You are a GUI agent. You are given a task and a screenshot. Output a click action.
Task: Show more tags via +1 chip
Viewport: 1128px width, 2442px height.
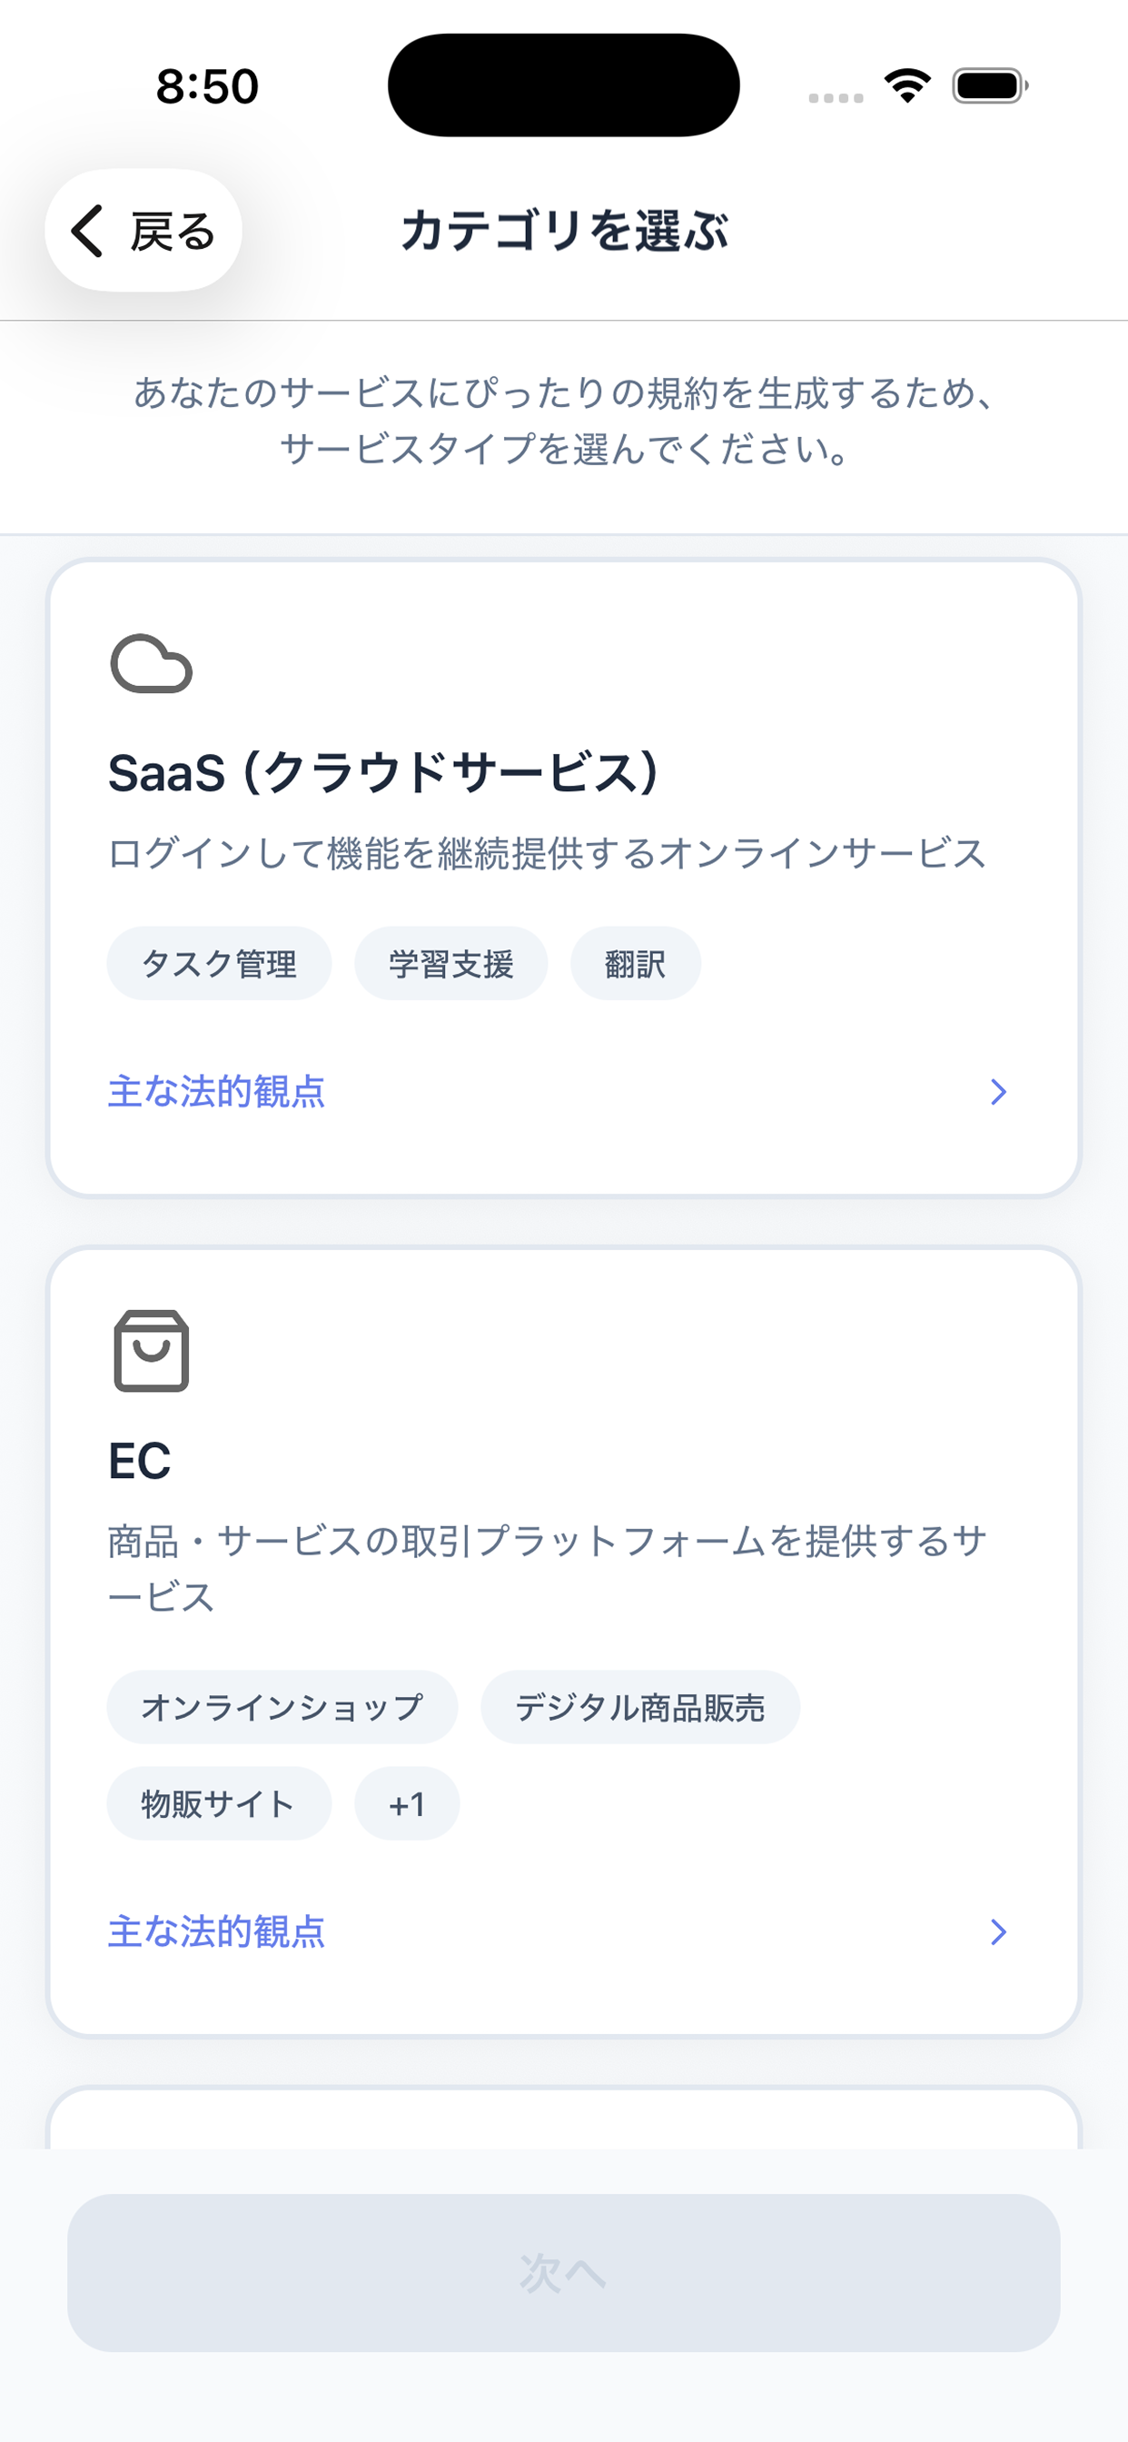coord(407,1803)
